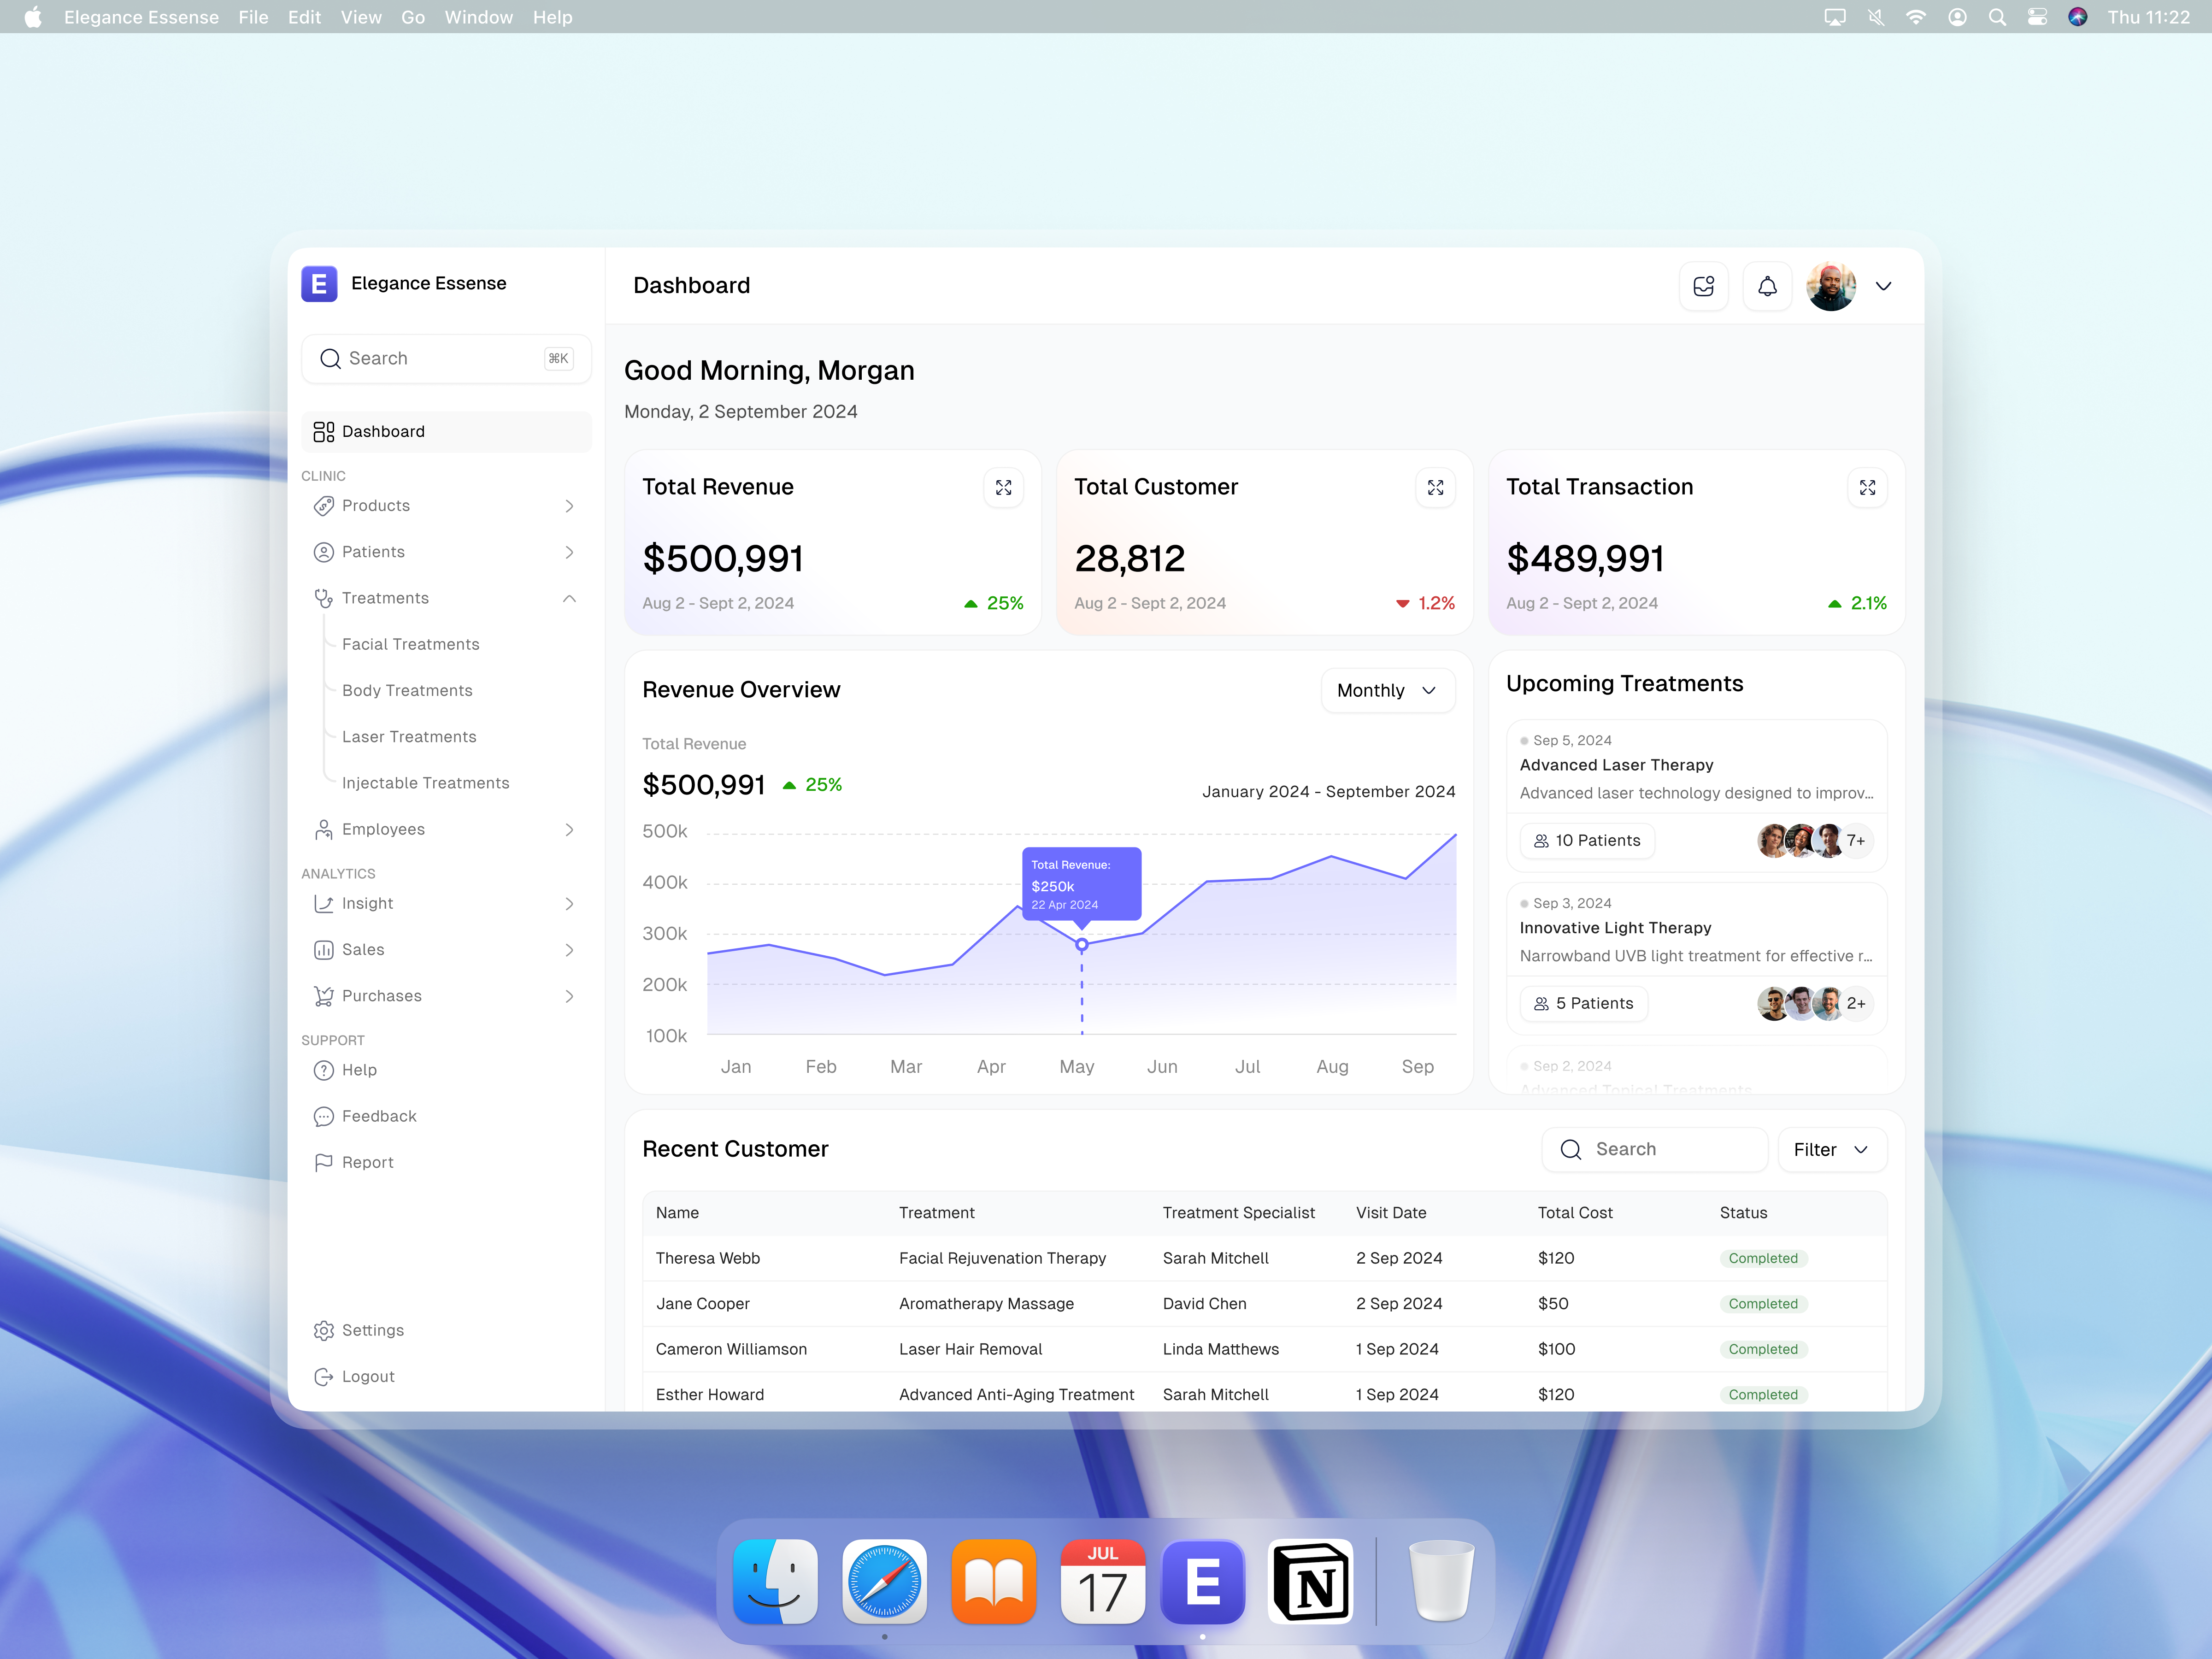Click the Recent Customer Search field

click(1655, 1150)
